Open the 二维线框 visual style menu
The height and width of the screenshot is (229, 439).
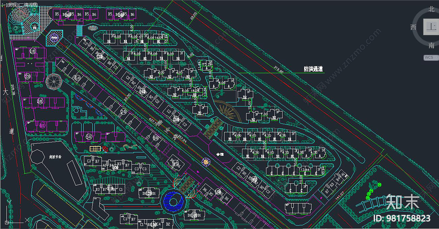coord(28,5)
